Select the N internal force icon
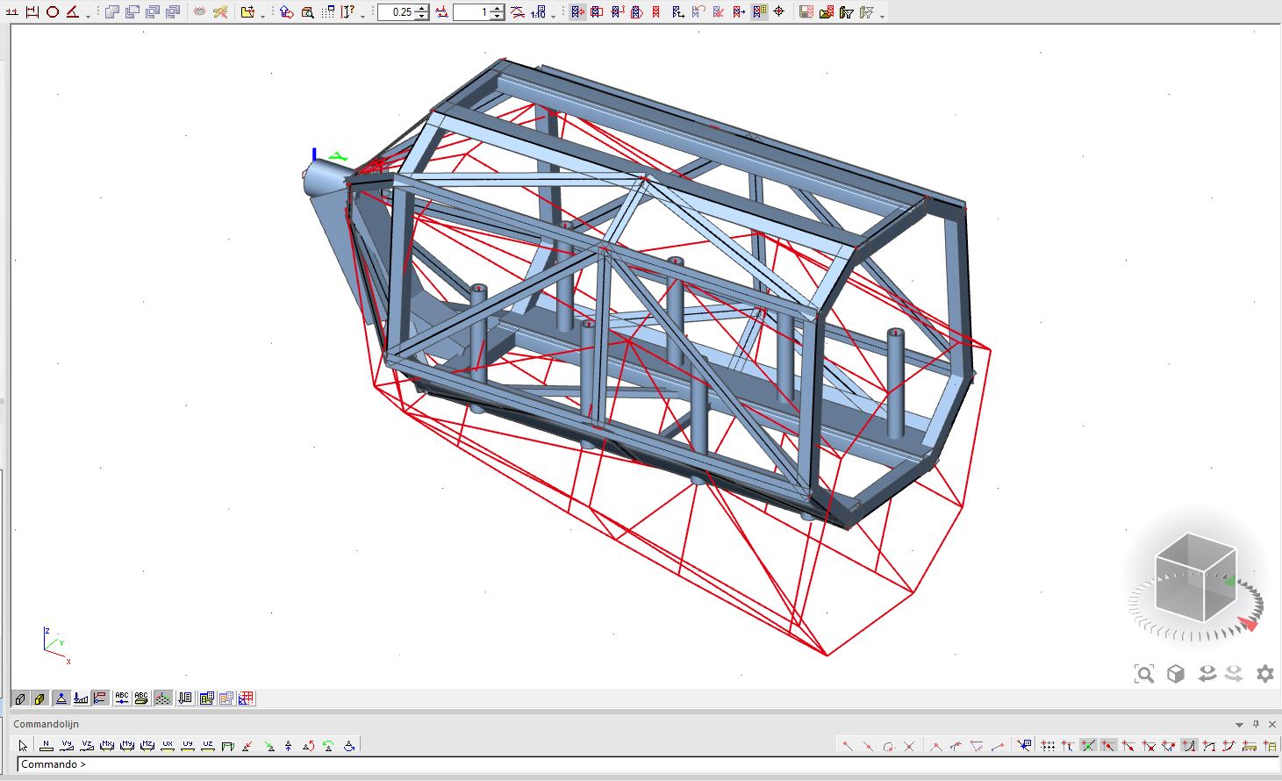1282x781 pixels. 47,746
